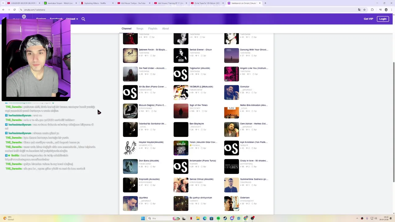
Task: Open Haydar Haydar(Akustik) treble clef thumbnail
Action: 130,148
